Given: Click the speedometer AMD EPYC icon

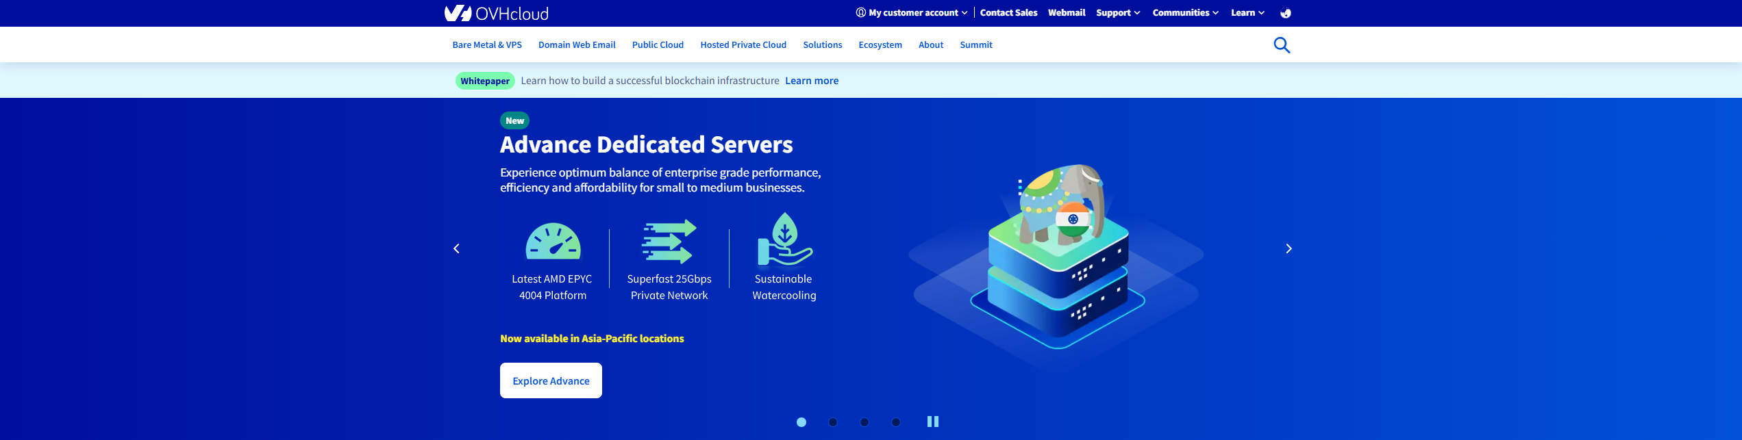Looking at the screenshot, I should pyautogui.click(x=553, y=242).
